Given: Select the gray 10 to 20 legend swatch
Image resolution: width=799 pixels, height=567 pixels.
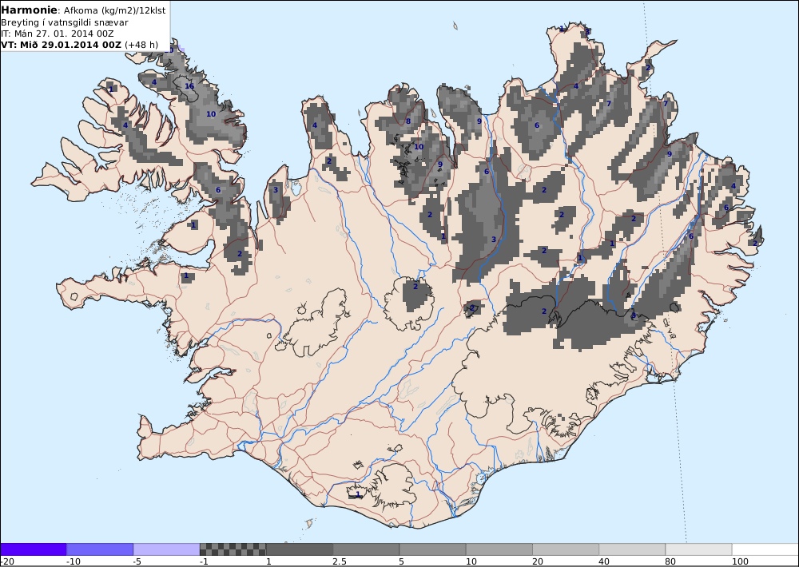Looking at the screenshot, I should point(499,549).
